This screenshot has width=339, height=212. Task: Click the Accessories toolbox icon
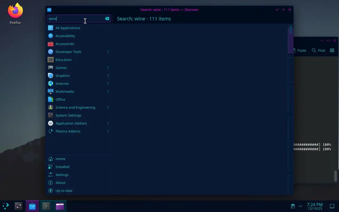(51, 44)
